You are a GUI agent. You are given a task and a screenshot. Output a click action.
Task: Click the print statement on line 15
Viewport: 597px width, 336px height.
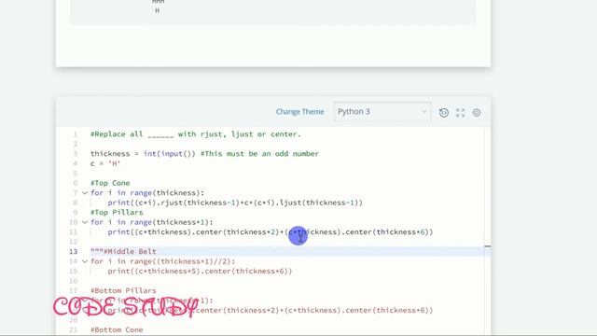pyautogui.click(x=200, y=272)
